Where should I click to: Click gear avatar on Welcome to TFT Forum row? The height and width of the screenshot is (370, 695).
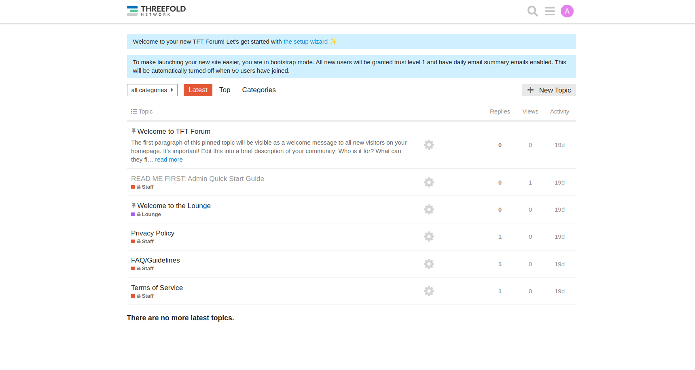click(429, 145)
